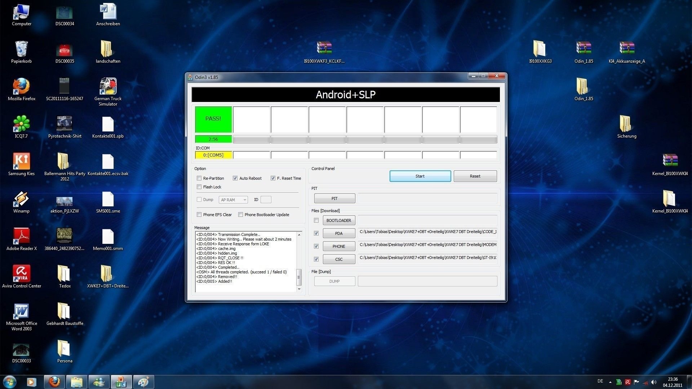Click the PHONE file button
692x389 pixels.
coord(339,246)
